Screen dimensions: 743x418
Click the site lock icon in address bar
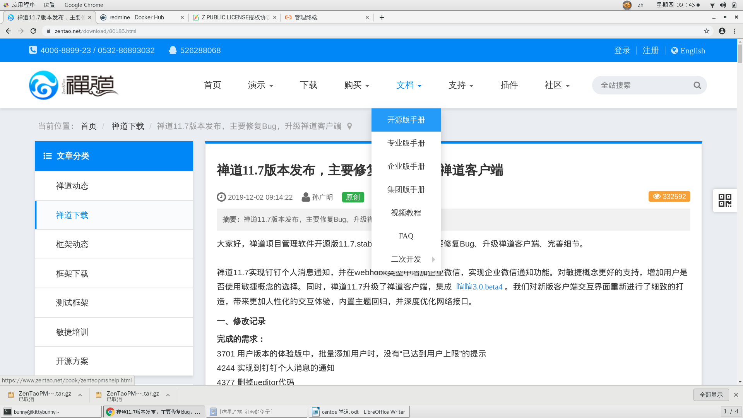click(49, 31)
